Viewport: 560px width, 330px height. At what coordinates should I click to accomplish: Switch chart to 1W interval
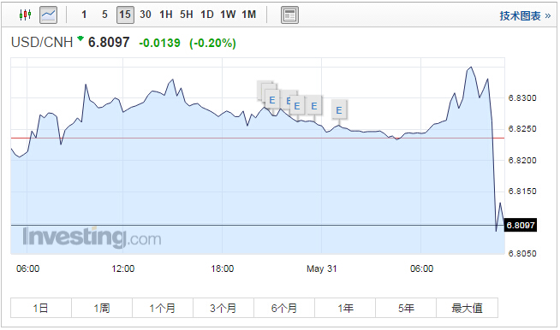click(228, 15)
